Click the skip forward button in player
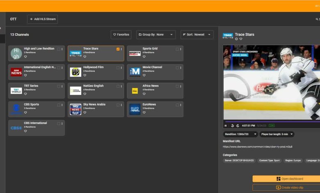Viewport: 320px width, 193px height. [237, 126]
